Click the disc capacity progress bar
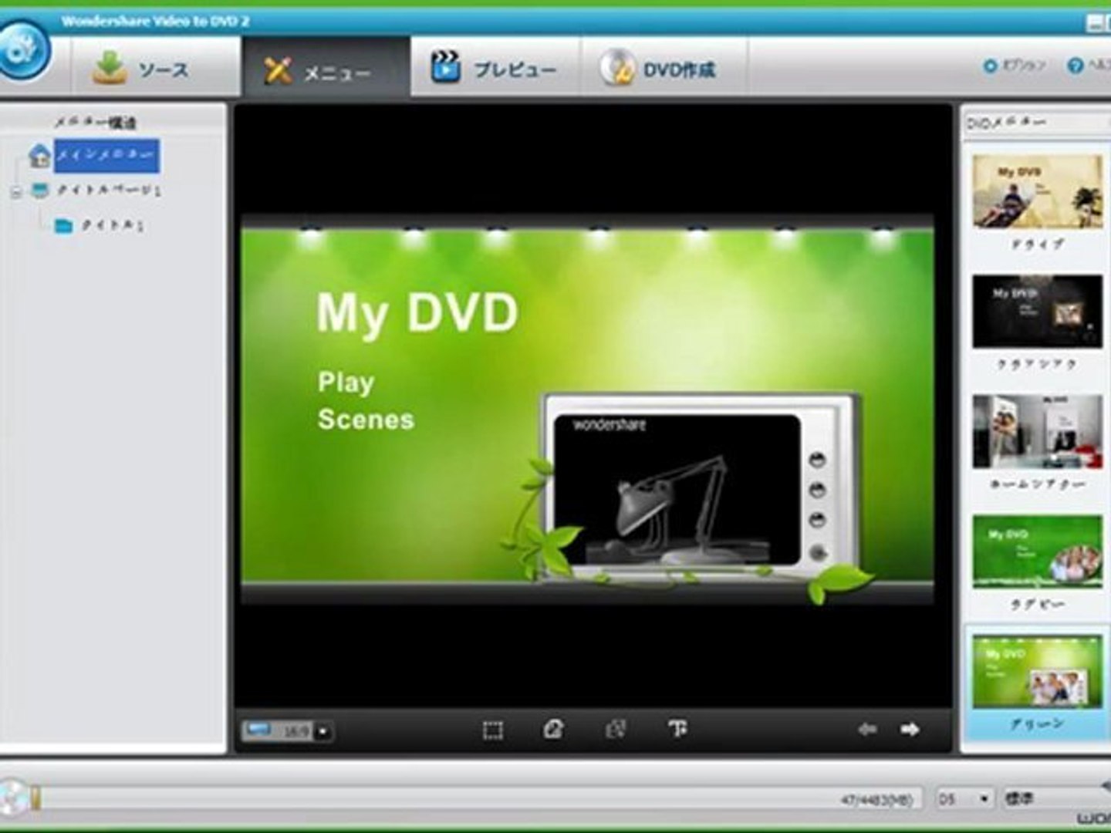Viewport: 1111px width, 833px height. tap(478, 799)
